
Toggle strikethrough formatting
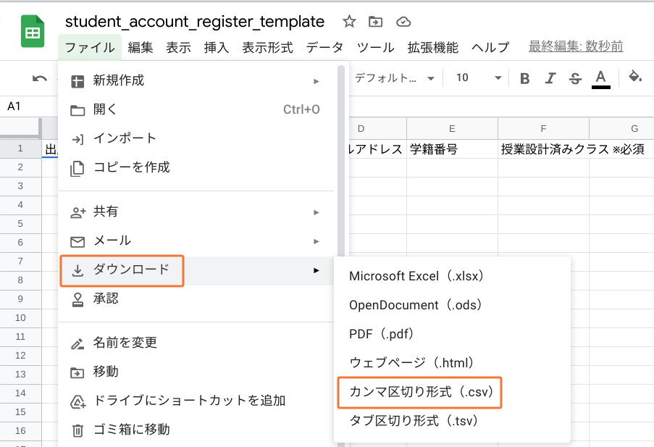pyautogui.click(x=575, y=78)
